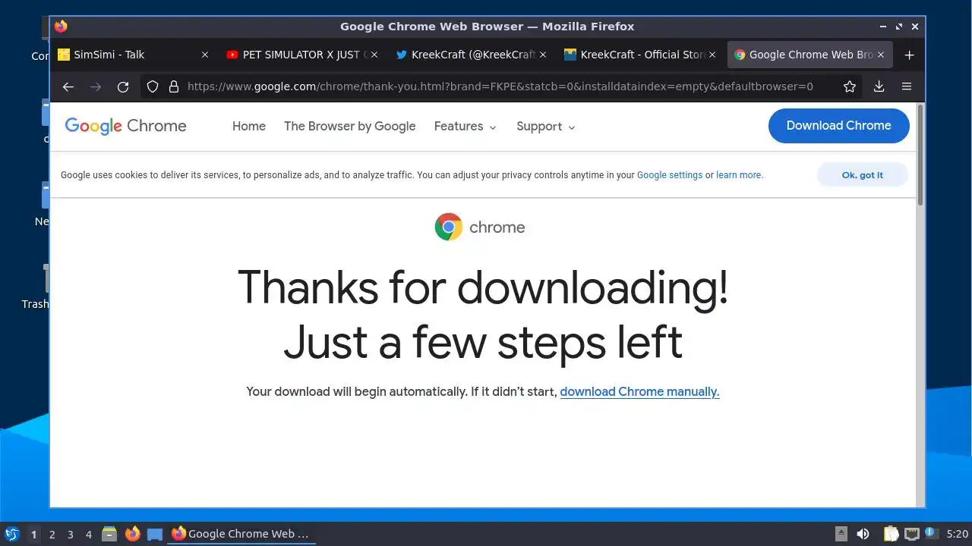The height and width of the screenshot is (546, 972).
Task: Open the volume speaker tray icon
Action: 863,534
